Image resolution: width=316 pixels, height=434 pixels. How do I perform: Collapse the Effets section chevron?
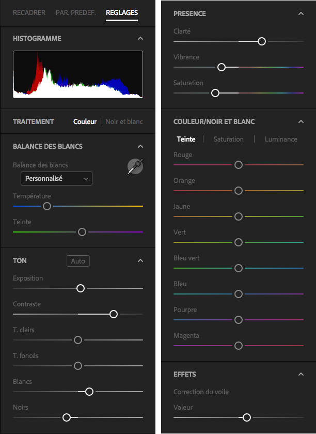[x=301, y=374]
